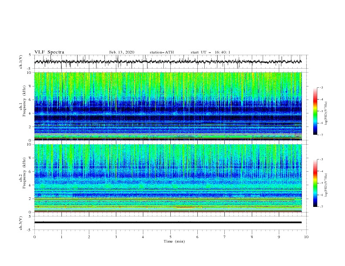Click inside the ch.1 spectrogram panel
The width and height of the screenshot is (345, 266).
click(x=168, y=106)
